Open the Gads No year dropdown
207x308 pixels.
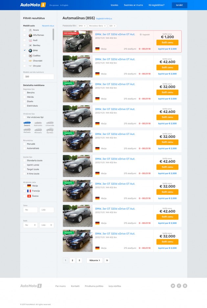pyautogui.click(x=31, y=225)
